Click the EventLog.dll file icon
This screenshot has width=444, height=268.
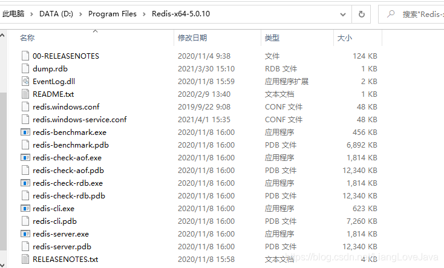pyautogui.click(x=25, y=81)
